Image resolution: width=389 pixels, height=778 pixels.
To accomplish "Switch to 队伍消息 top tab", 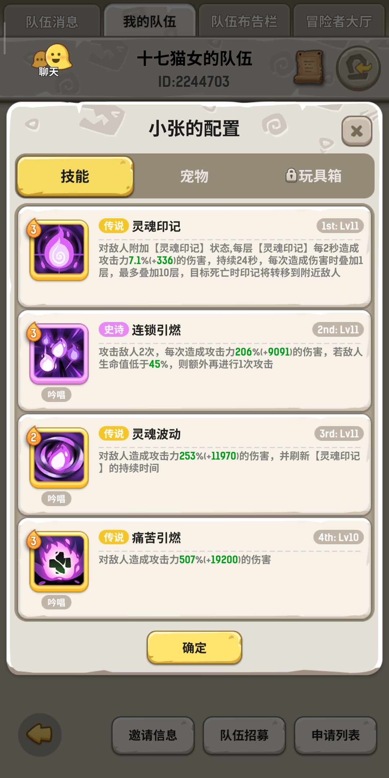I will (x=52, y=21).
